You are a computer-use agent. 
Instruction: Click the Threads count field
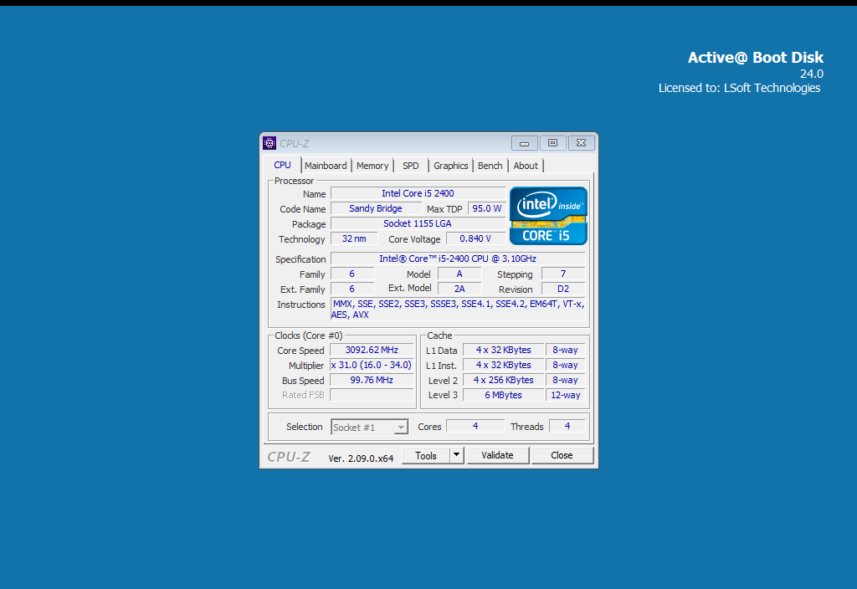point(567,426)
